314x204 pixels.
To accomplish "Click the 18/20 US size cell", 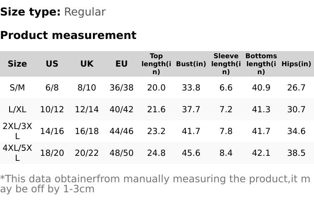I will coord(52,153).
